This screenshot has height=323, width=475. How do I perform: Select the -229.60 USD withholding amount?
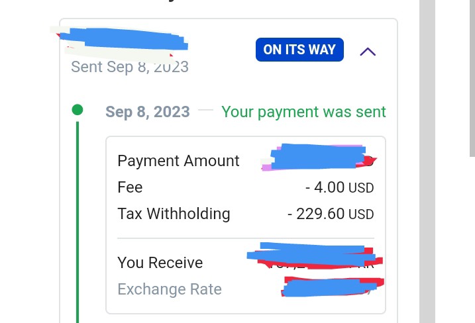(x=331, y=214)
